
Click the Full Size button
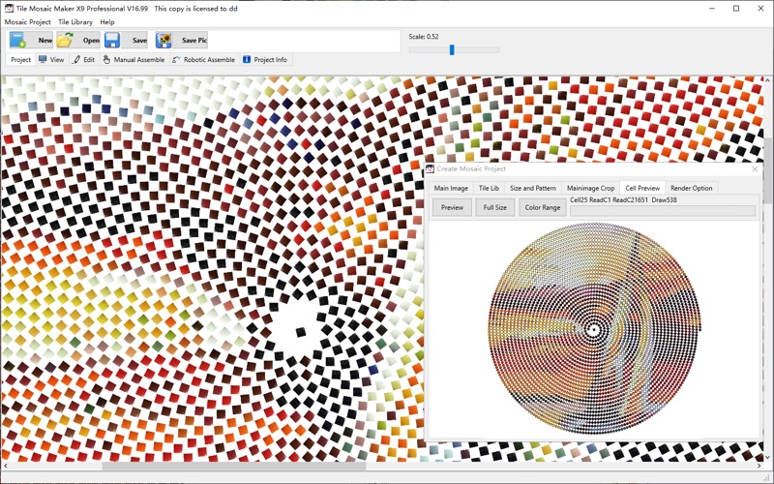click(495, 207)
